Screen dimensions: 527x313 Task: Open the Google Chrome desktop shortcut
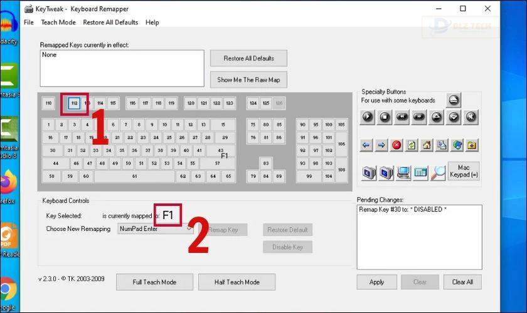(8, 294)
